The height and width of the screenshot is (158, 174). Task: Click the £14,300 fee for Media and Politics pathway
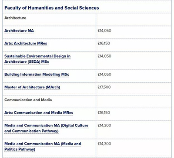104,144
